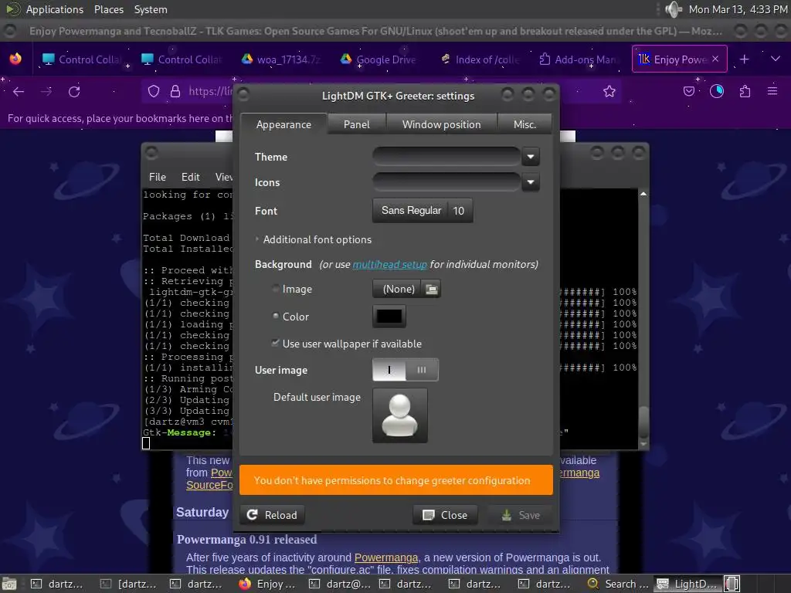
Task: Expand Additional font options
Action: point(314,239)
